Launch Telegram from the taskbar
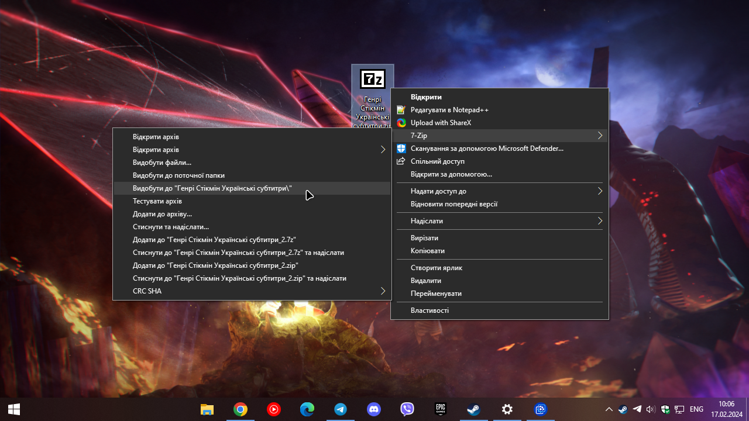This screenshot has height=421, width=749. (x=341, y=409)
